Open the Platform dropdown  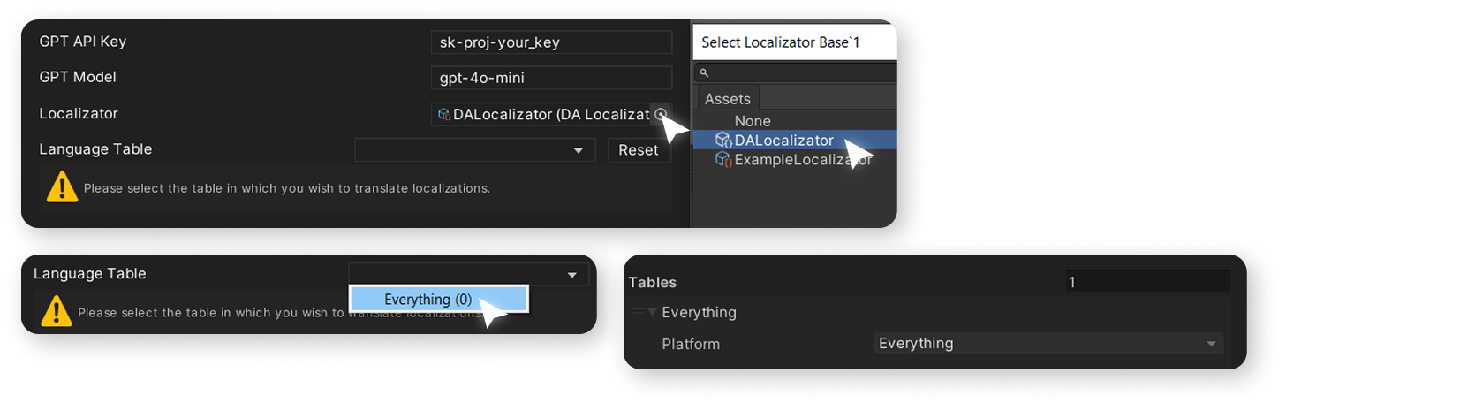1048,344
